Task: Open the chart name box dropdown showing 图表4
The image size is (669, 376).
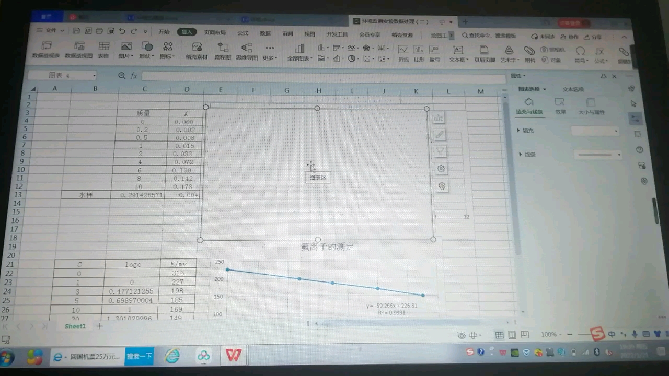Action: 94,76
